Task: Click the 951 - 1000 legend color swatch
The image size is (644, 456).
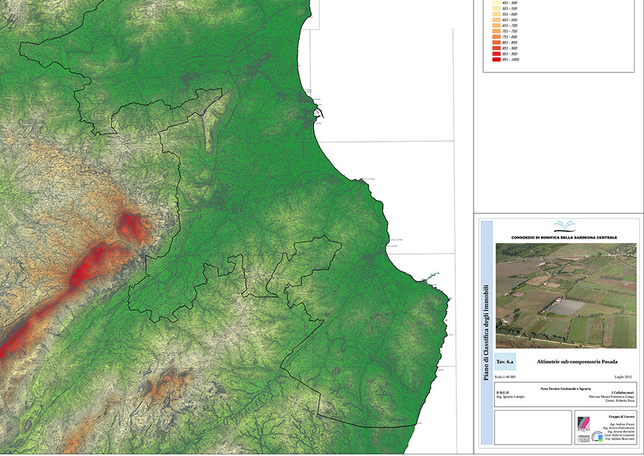Action: [x=496, y=59]
